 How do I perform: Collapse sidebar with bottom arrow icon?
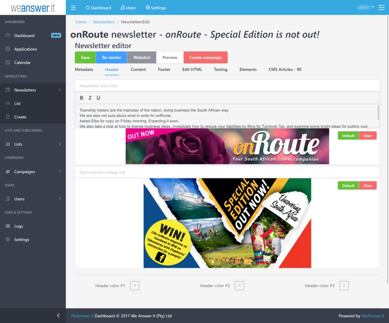(58, 315)
